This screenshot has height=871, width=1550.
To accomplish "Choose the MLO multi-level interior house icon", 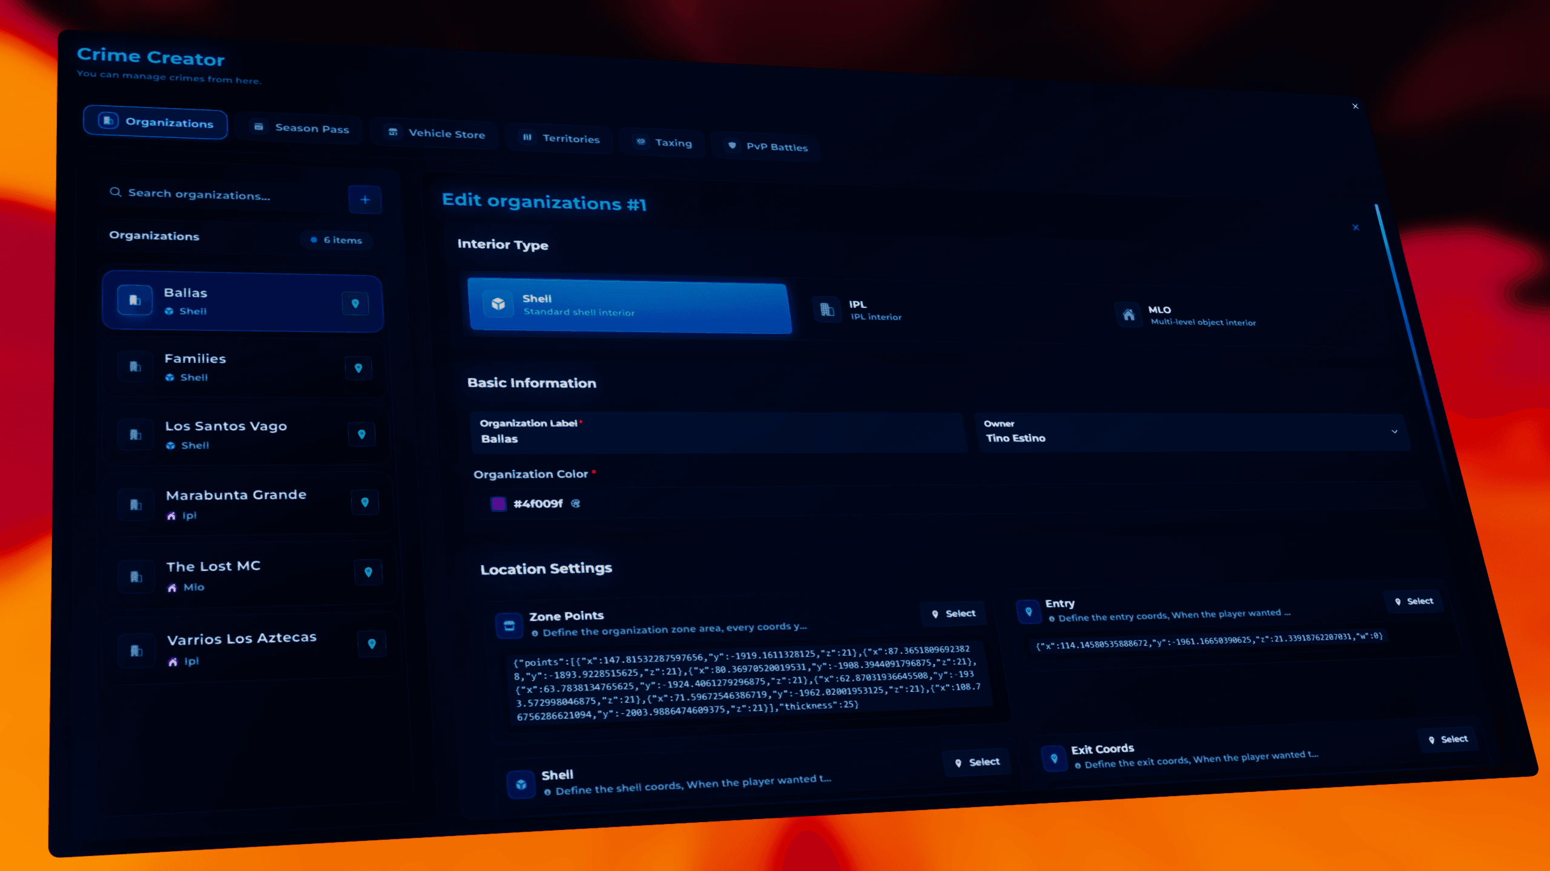I will point(1129,315).
